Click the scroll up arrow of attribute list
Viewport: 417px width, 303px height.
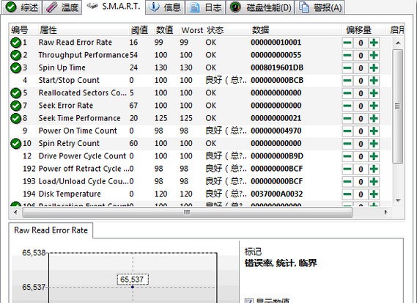398,43
